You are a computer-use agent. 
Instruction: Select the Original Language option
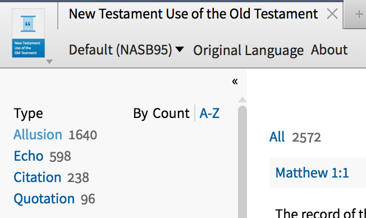[x=248, y=50]
